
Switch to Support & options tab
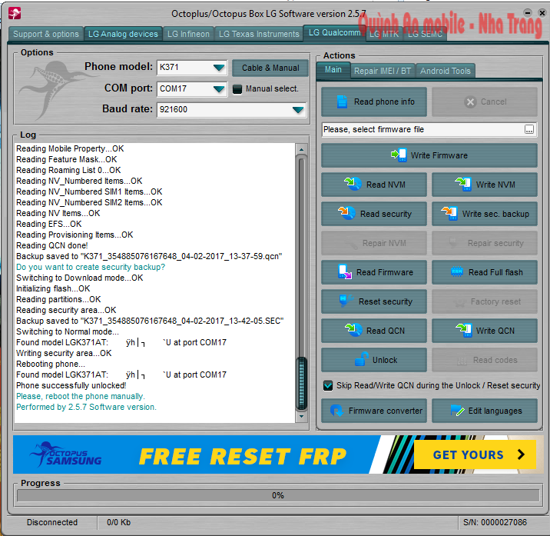tap(46, 34)
